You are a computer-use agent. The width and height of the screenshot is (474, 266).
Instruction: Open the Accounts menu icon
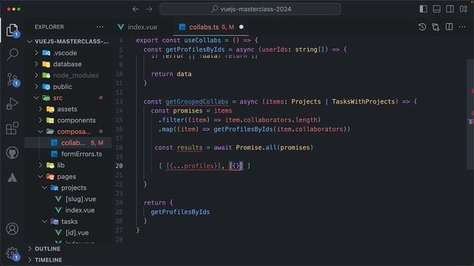tap(12, 229)
